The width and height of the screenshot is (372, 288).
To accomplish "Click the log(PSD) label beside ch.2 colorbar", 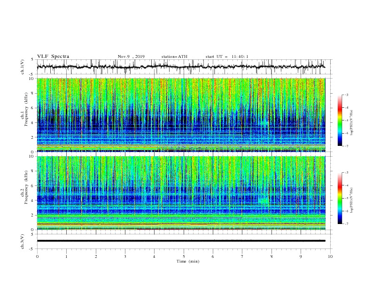I will tap(351, 200).
